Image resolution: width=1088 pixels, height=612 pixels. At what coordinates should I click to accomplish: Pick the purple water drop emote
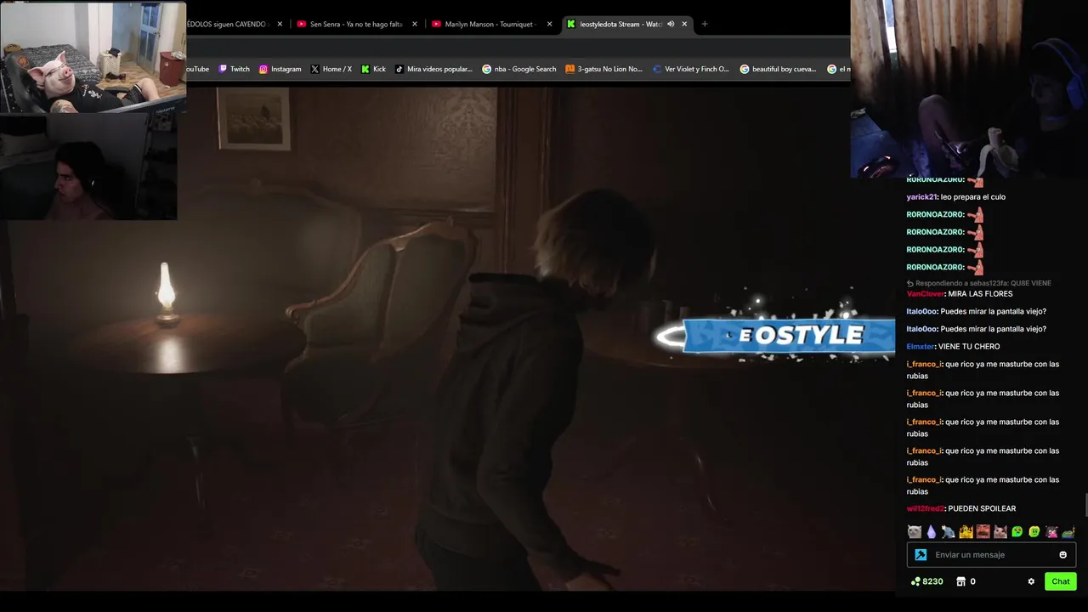pos(932,532)
